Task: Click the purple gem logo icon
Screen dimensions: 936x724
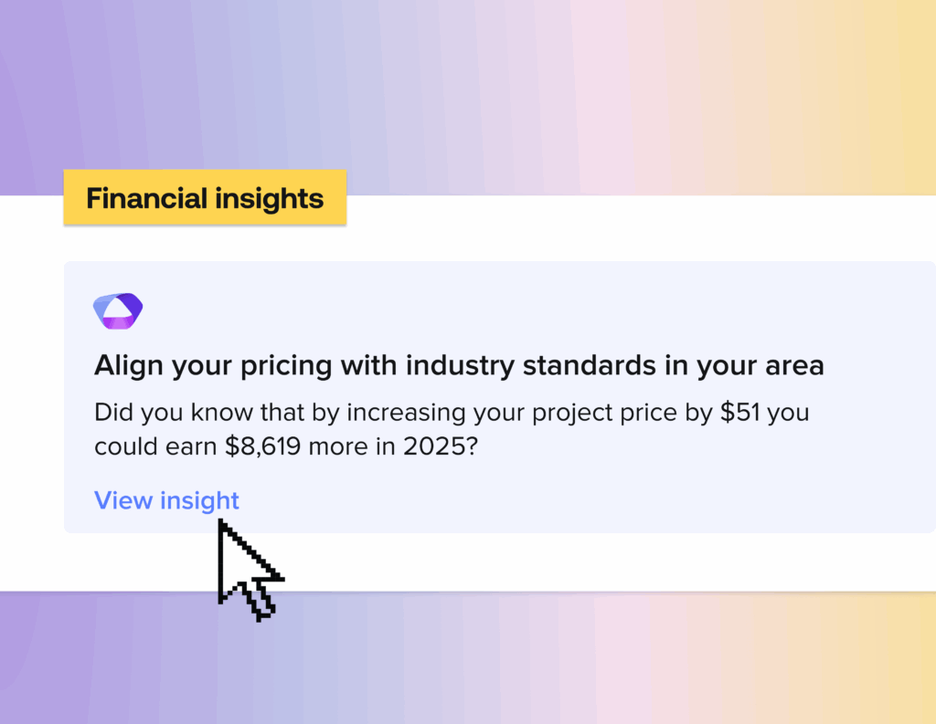Action: 118,310
